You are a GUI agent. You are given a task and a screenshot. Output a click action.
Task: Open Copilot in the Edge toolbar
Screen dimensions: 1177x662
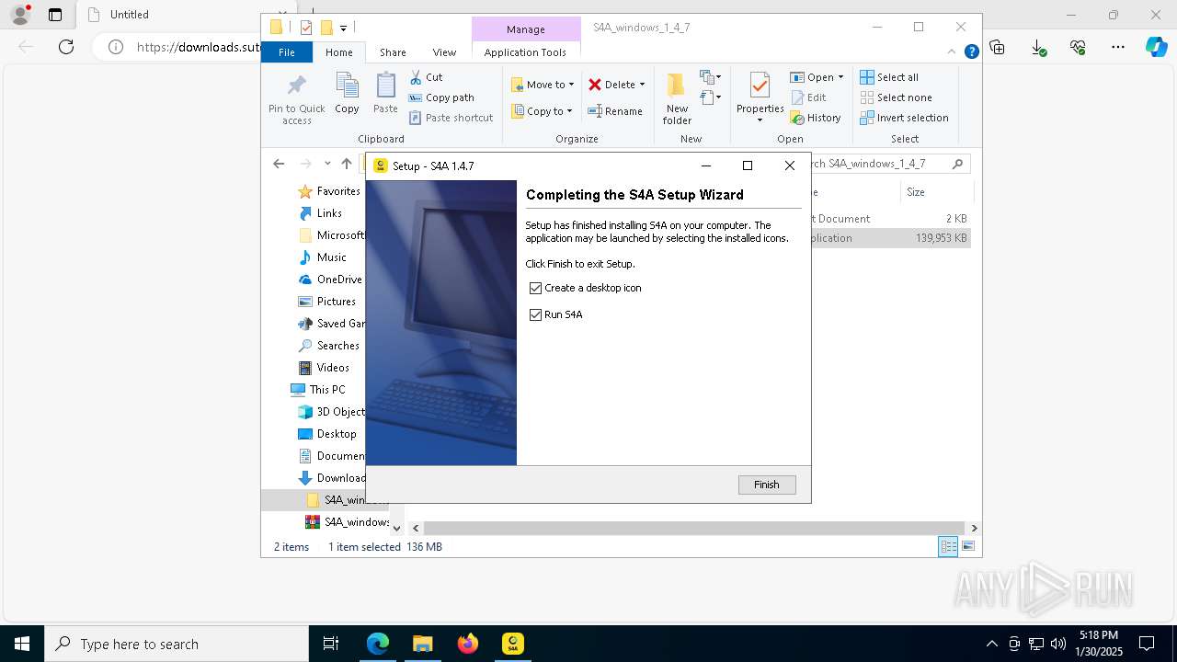coord(1157,47)
